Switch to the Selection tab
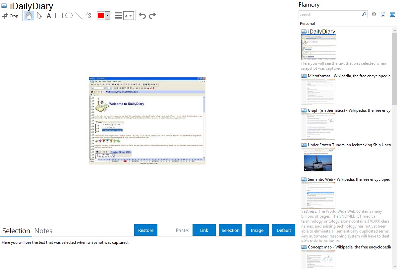397x269 pixels. (x=16, y=231)
